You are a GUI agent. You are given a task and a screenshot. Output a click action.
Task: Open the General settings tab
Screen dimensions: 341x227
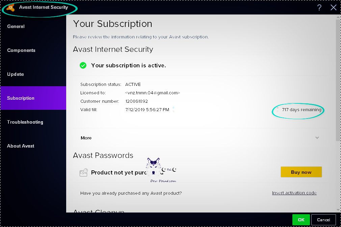click(16, 26)
